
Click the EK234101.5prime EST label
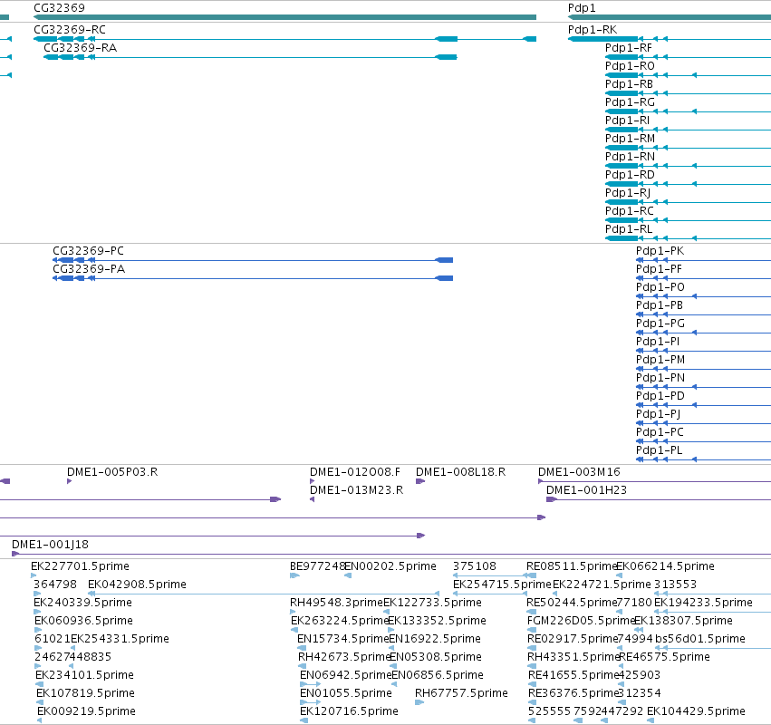point(84,675)
